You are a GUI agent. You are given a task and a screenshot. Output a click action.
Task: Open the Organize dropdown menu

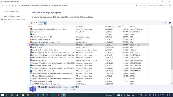tap(33, 23)
